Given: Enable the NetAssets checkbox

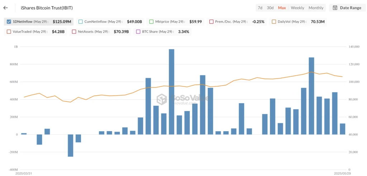Looking at the screenshot, I should coord(74,32).
